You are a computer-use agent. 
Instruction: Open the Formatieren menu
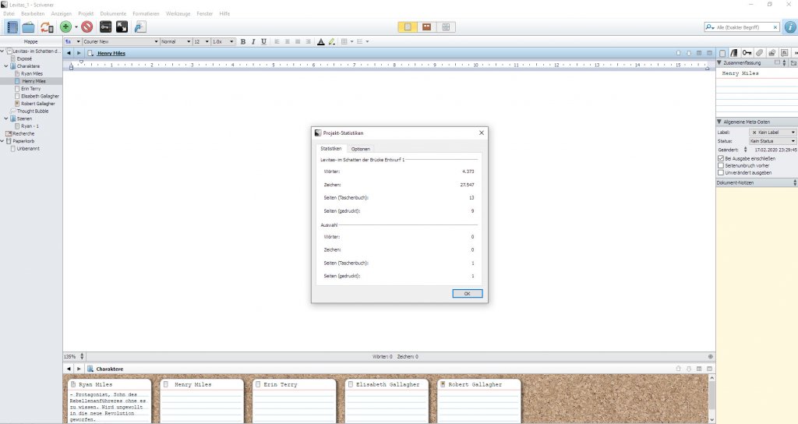pos(146,14)
